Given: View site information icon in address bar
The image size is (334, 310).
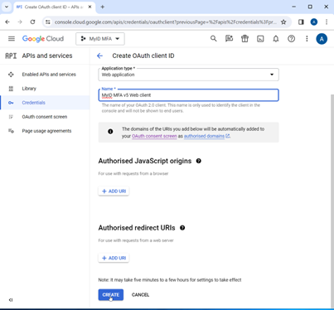Looking at the screenshot, I should click(x=48, y=22).
